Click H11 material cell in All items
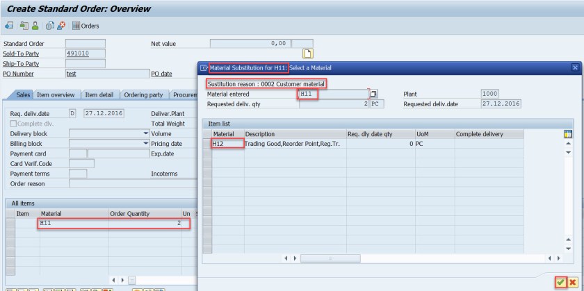Image resolution: width=584 pixels, height=291 pixels. click(x=74, y=223)
